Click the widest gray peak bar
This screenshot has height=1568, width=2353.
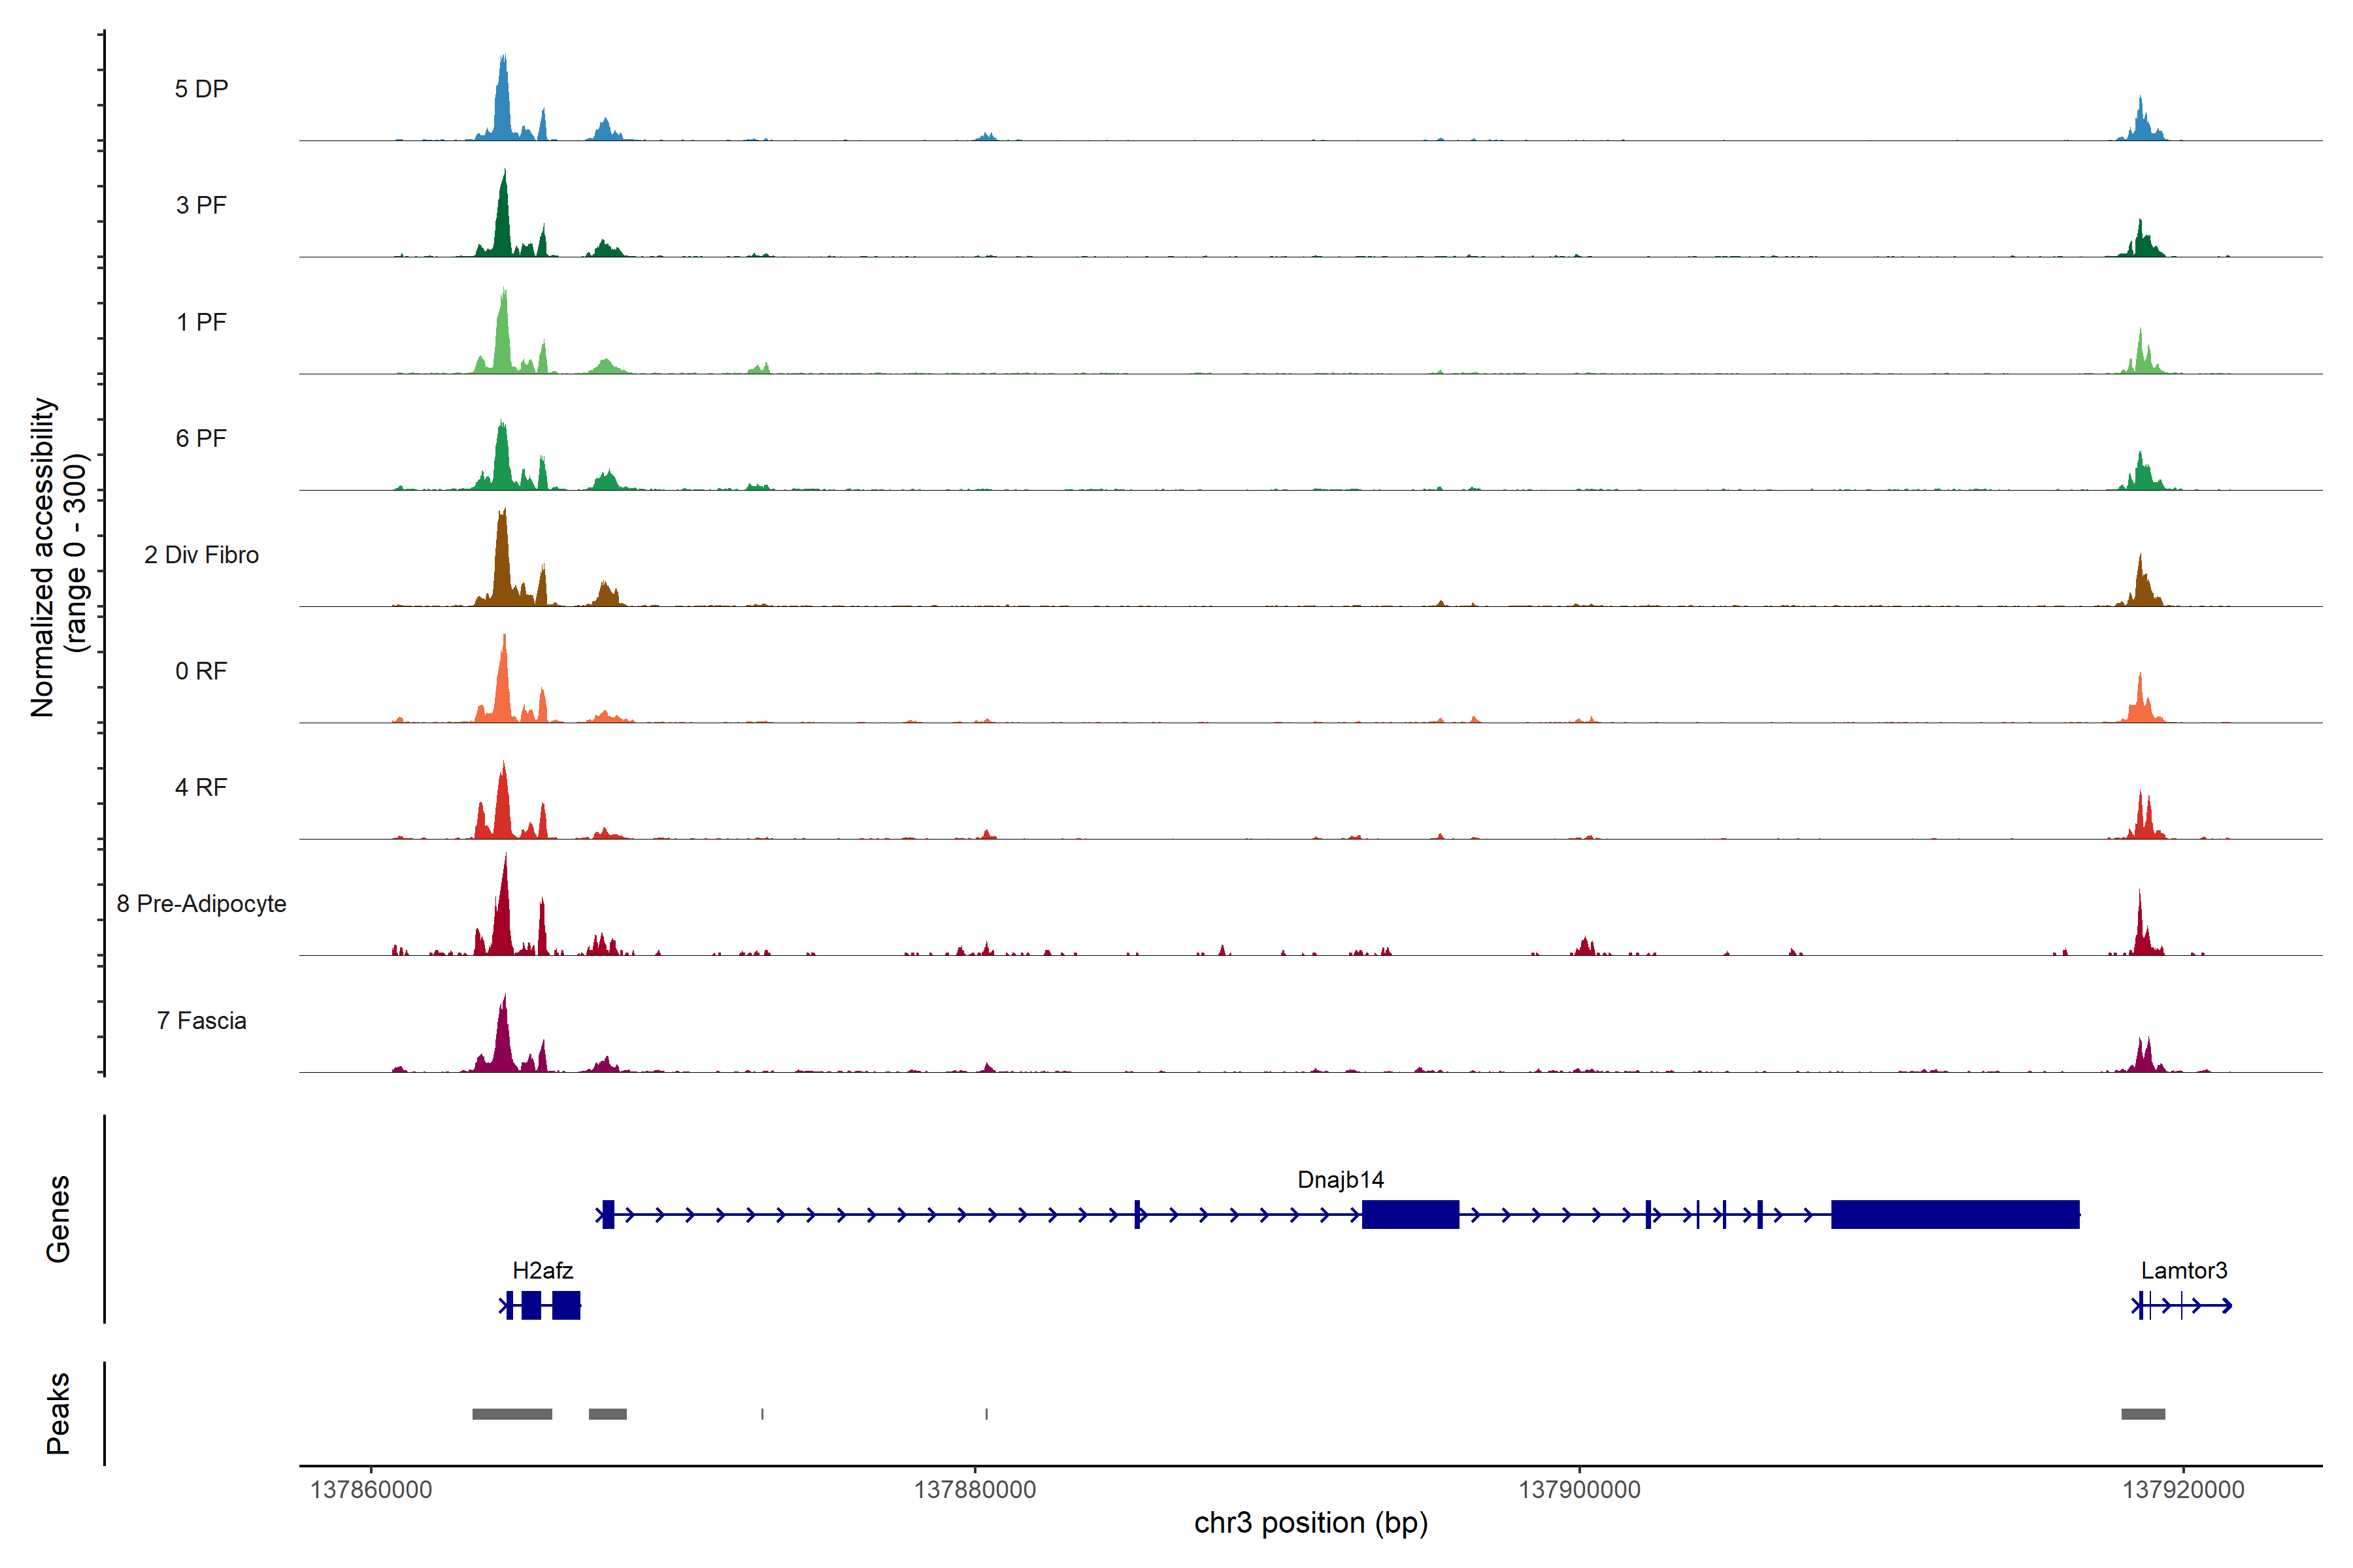coord(511,1414)
